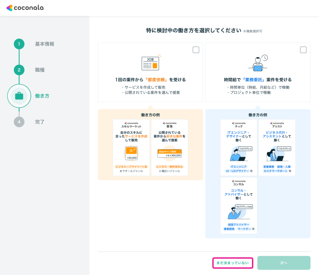Select the coconala 募集 example card
319x275 pixels.
169,147
